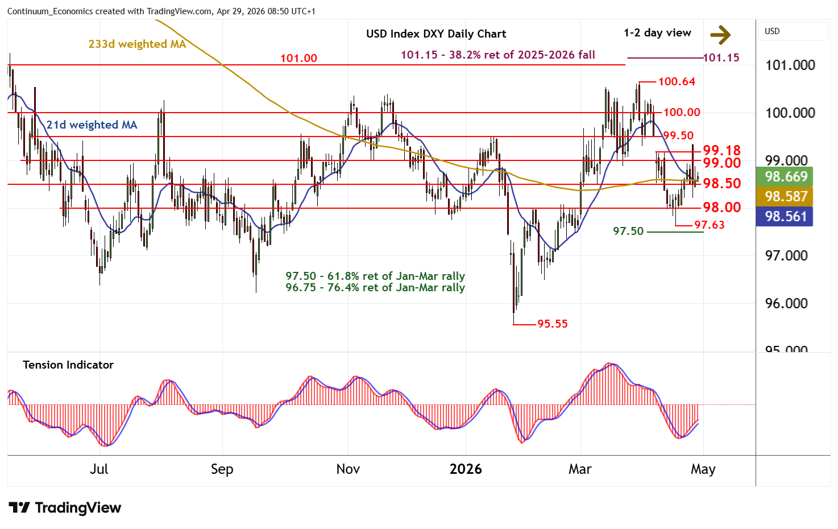Image resolution: width=838 pixels, height=529 pixels.
Task: Click the May label on time axis
Action: (703, 469)
